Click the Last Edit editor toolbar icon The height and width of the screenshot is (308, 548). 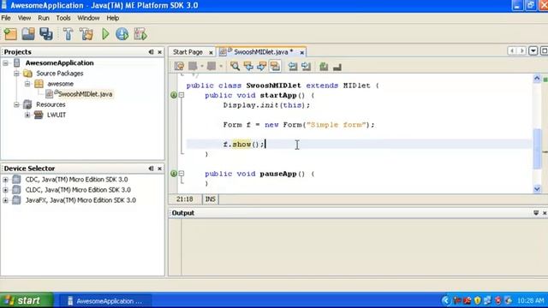click(179, 66)
